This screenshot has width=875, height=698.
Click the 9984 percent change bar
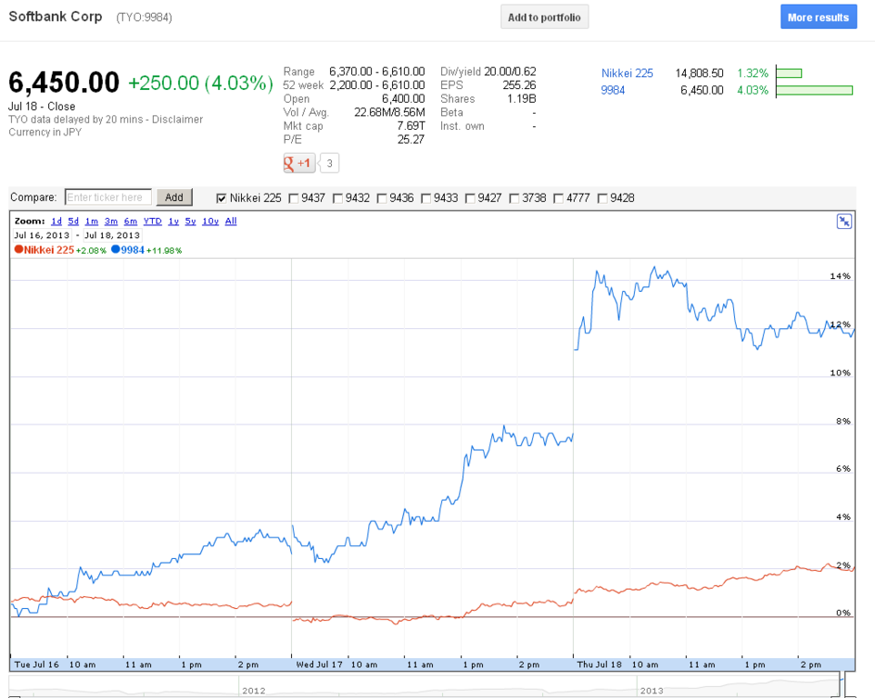tap(814, 90)
